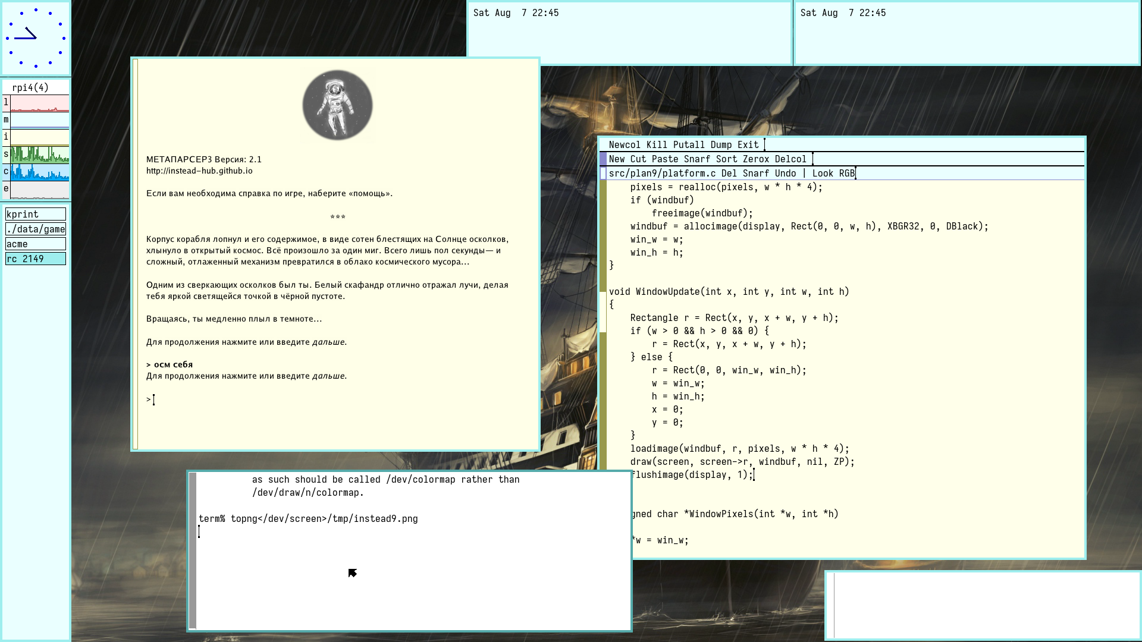Select './data/game' entry in window list
Screen dimensions: 1142x642
[x=36, y=229]
